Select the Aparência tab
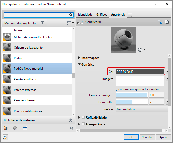The image size is (173, 143). [118, 15]
